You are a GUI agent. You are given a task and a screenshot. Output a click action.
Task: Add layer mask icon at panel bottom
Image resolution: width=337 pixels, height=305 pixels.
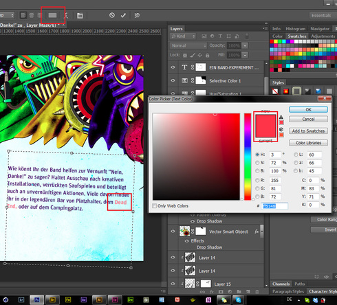coord(221,292)
